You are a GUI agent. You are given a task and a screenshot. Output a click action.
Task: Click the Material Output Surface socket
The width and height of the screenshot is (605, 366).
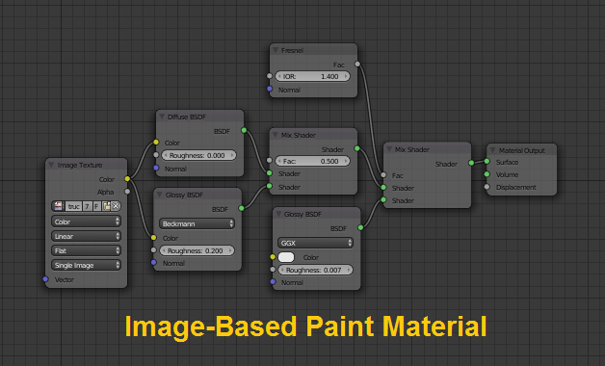487,162
